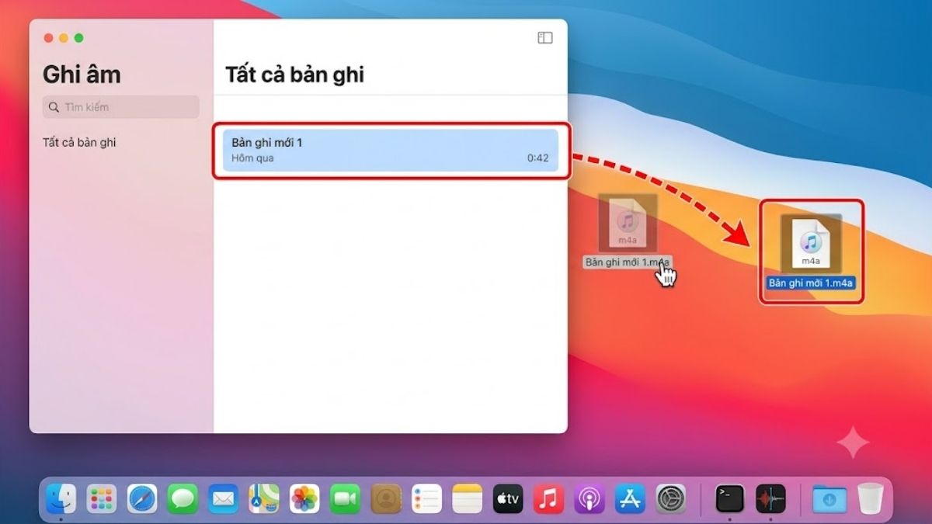Open Messages app in the Dock
The image size is (932, 524).
click(183, 498)
